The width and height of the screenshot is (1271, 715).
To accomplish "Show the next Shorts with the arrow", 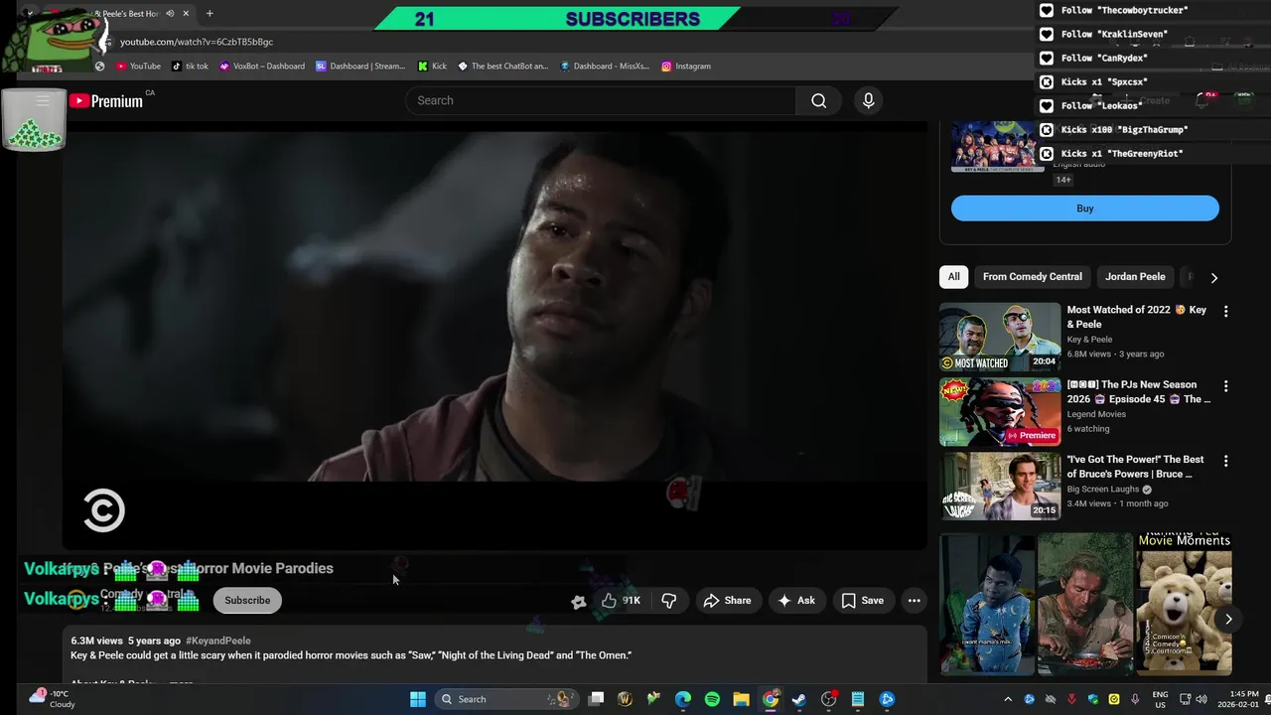I will 1228,619.
